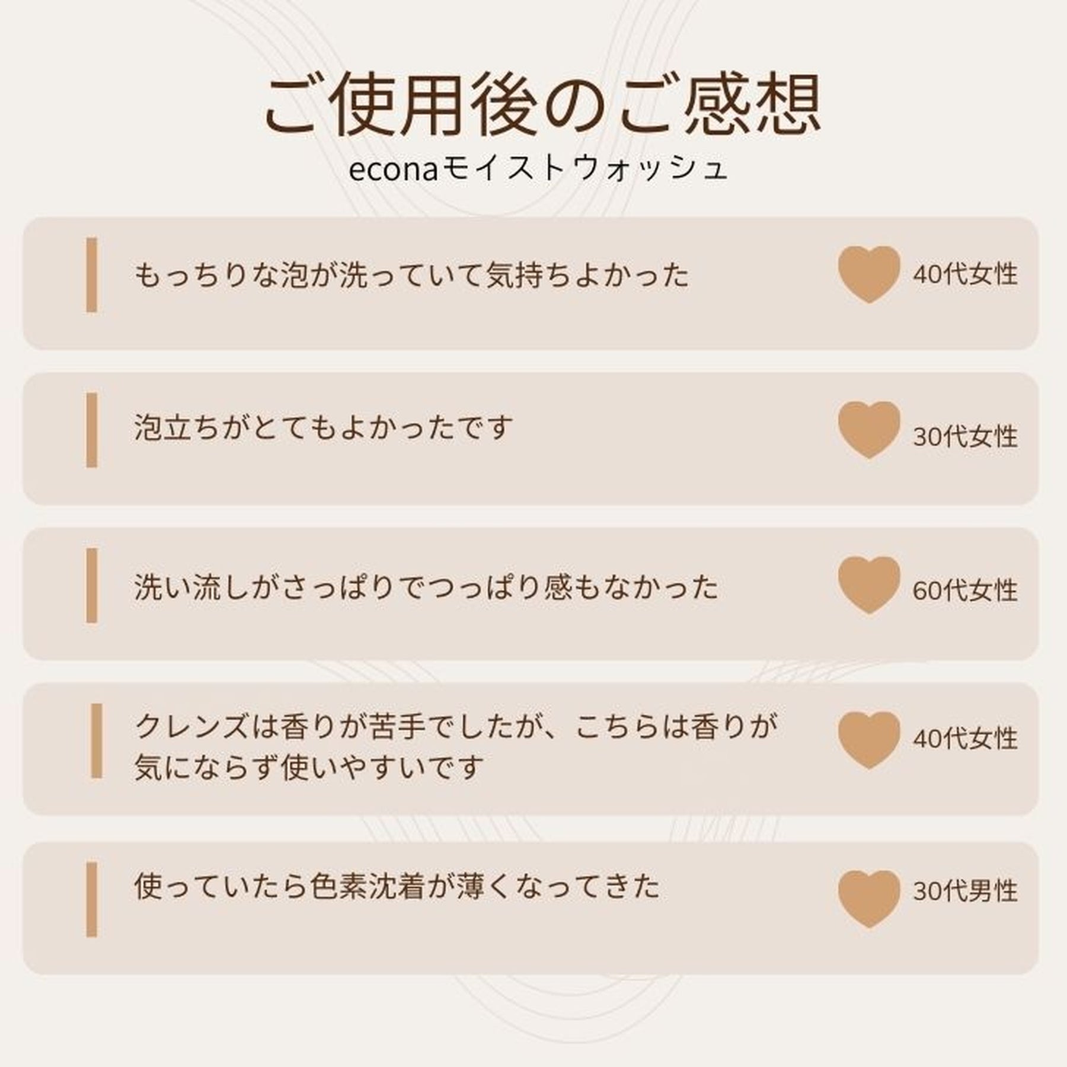
Task: Open the 泡立ちがとてもよかったです review
Action: pyautogui.click(x=323, y=428)
